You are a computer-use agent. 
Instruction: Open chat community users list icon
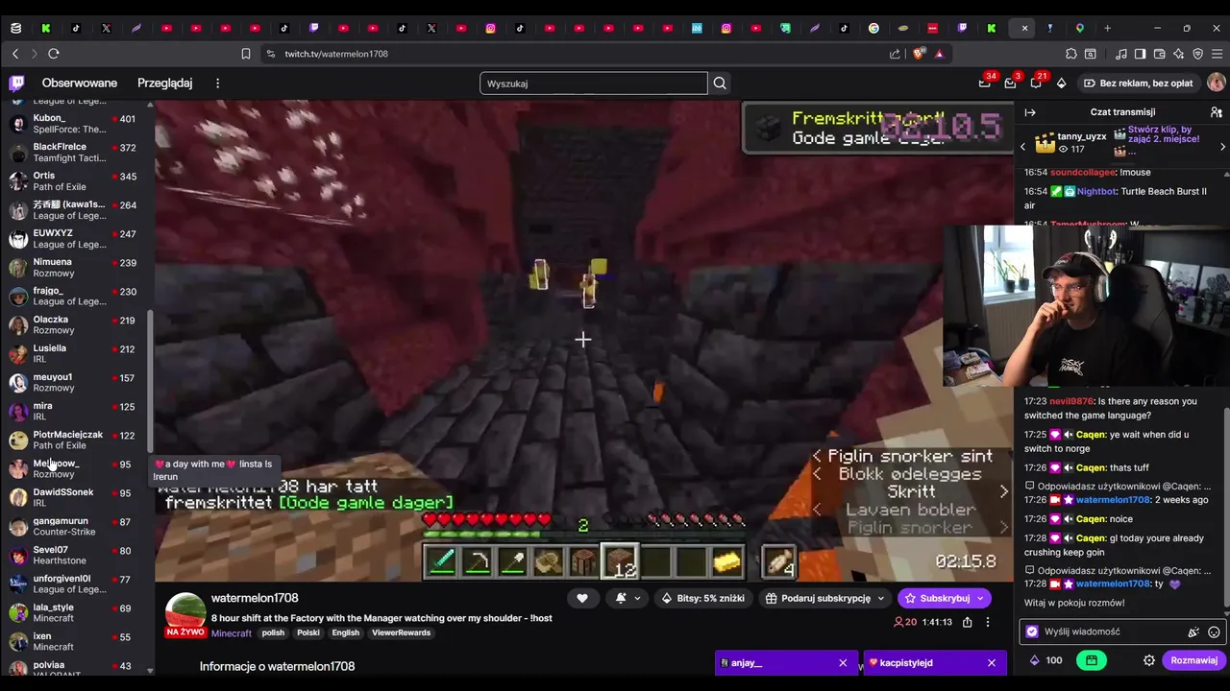[1216, 112]
